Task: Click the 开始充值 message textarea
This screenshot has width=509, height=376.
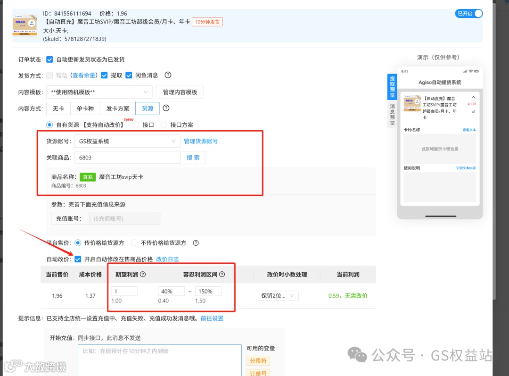Action: (x=160, y=360)
